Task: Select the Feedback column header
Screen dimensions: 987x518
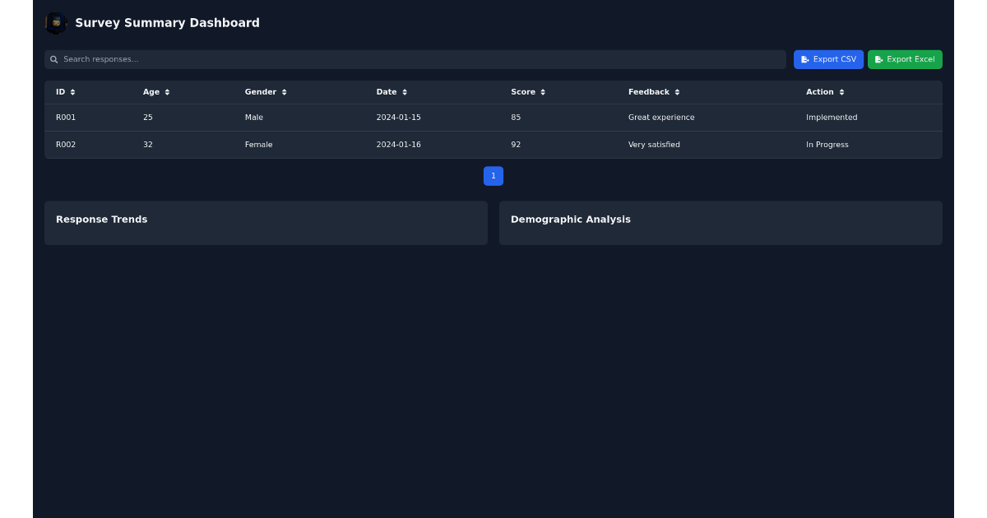Action: (649, 92)
